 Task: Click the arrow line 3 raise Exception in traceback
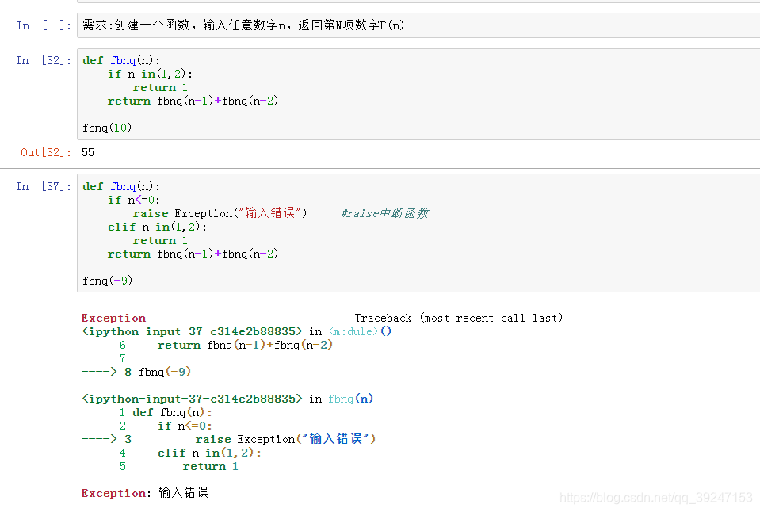click(x=228, y=439)
